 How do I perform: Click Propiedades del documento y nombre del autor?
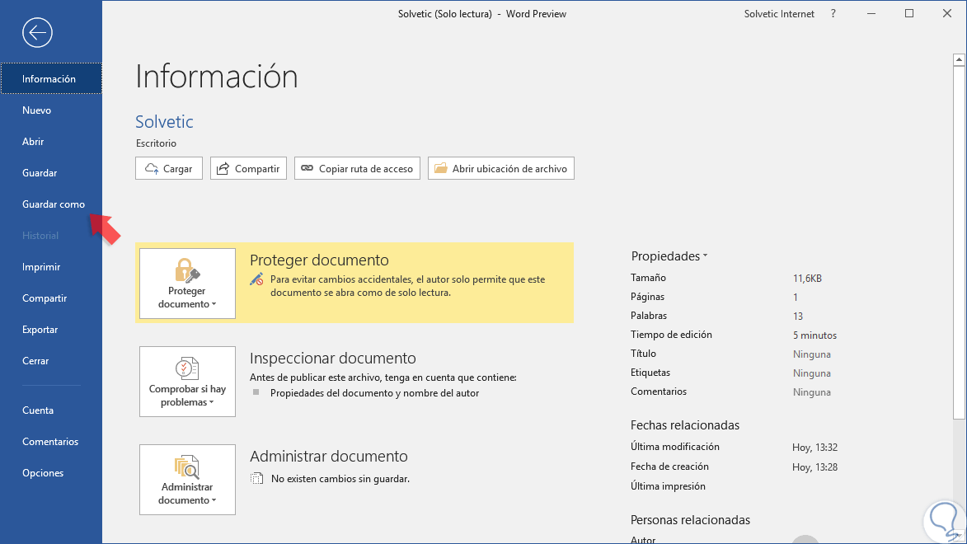(x=374, y=393)
